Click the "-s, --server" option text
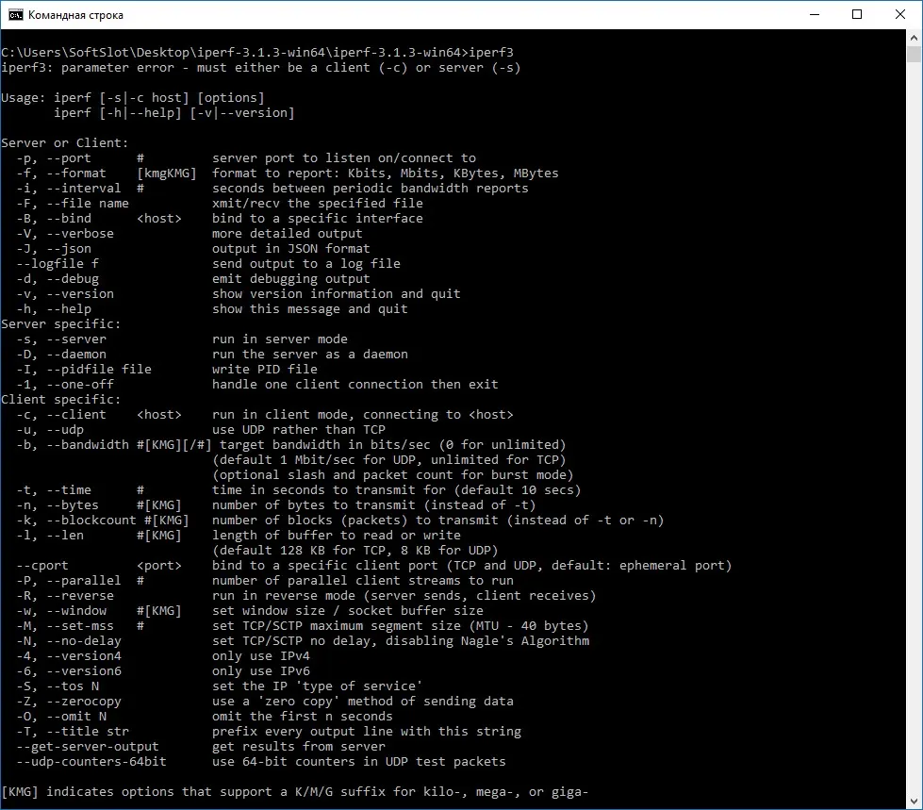The height and width of the screenshot is (810, 923). [61, 339]
